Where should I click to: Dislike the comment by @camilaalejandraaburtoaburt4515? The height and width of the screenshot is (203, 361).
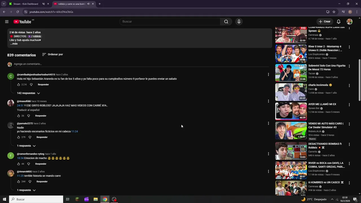click(31, 85)
